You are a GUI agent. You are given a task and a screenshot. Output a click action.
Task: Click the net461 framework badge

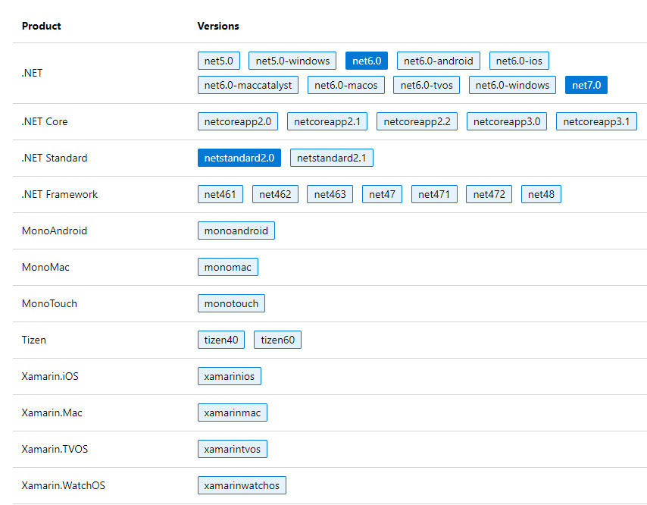click(x=220, y=194)
